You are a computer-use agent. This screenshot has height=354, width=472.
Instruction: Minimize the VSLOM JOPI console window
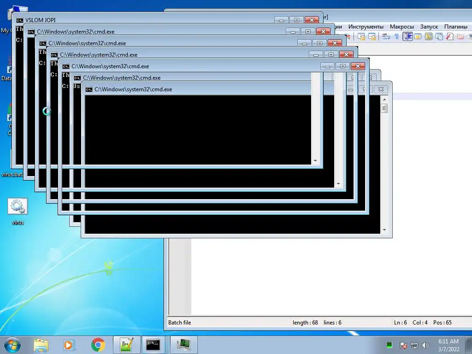point(281,20)
